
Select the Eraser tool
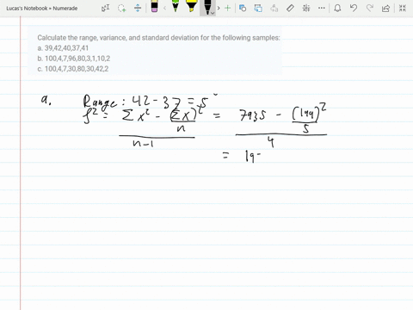(154, 6)
